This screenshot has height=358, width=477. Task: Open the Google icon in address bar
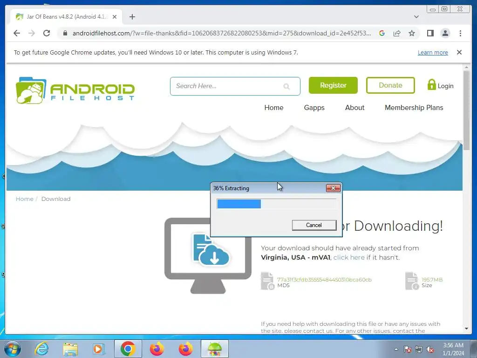point(382,33)
